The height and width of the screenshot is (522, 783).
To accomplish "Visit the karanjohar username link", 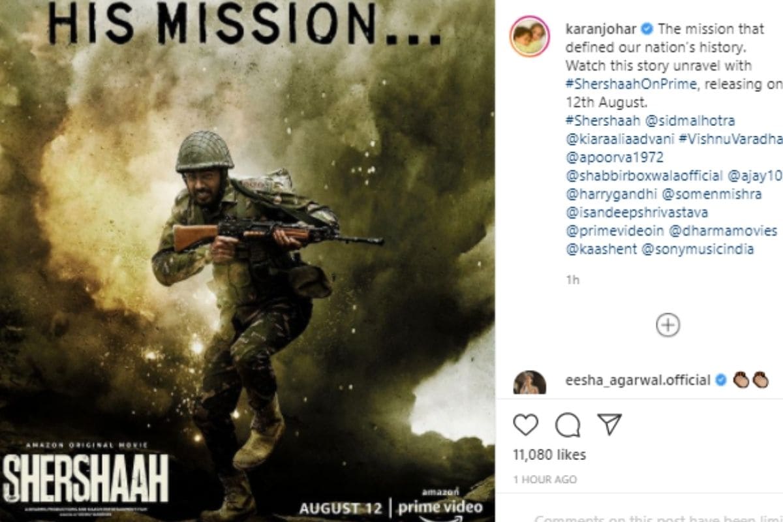I will point(600,29).
